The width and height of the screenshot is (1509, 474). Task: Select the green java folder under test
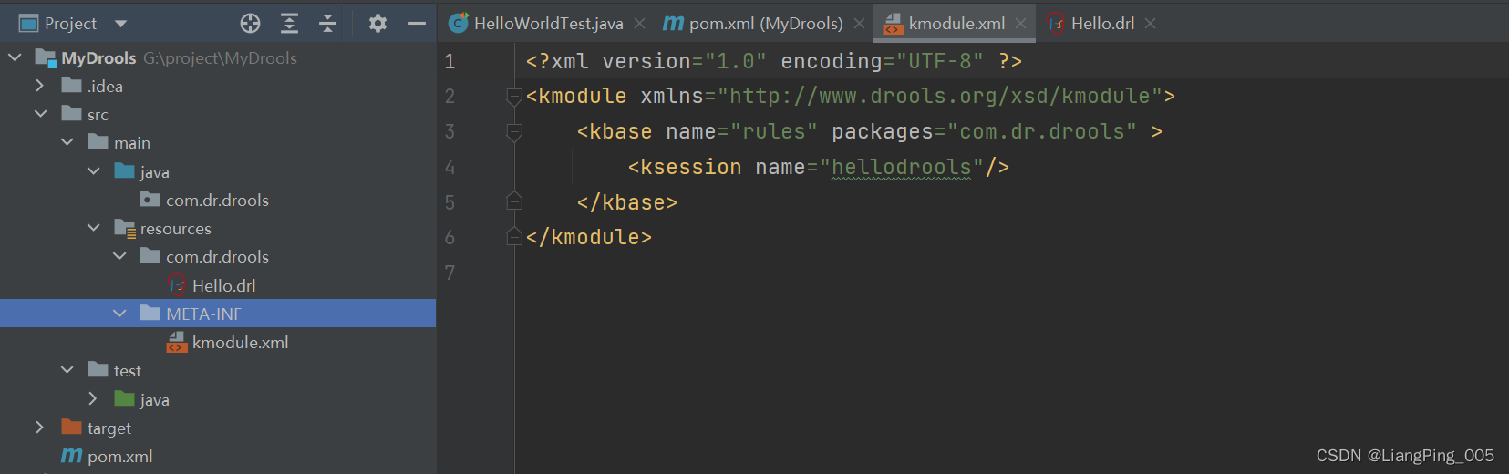155,400
